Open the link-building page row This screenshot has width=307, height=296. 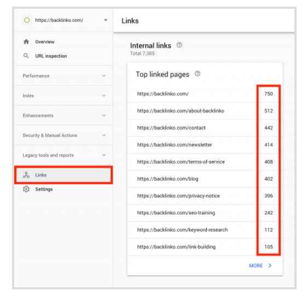[205, 247]
